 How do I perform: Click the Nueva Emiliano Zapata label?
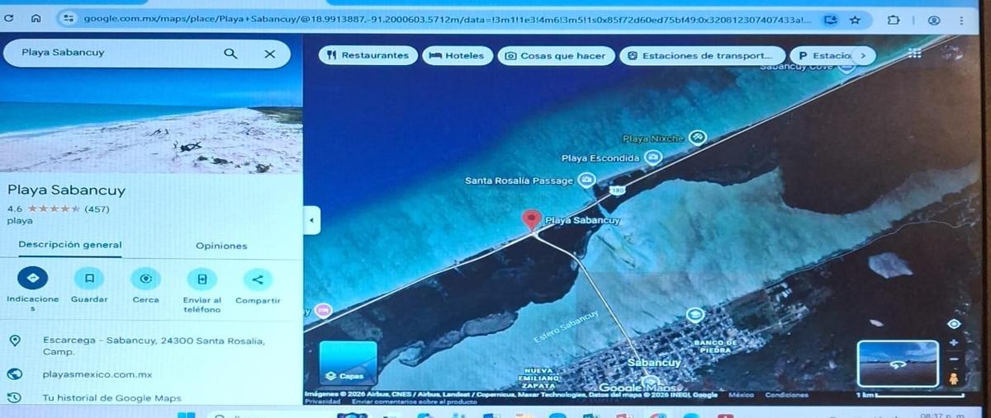[x=538, y=378]
